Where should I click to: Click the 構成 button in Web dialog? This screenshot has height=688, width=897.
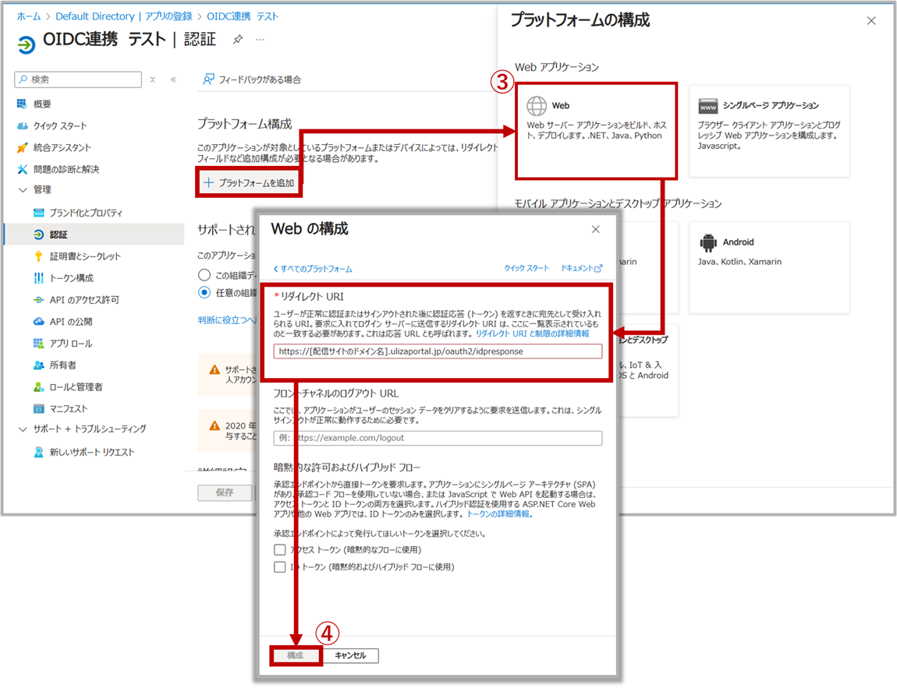295,655
